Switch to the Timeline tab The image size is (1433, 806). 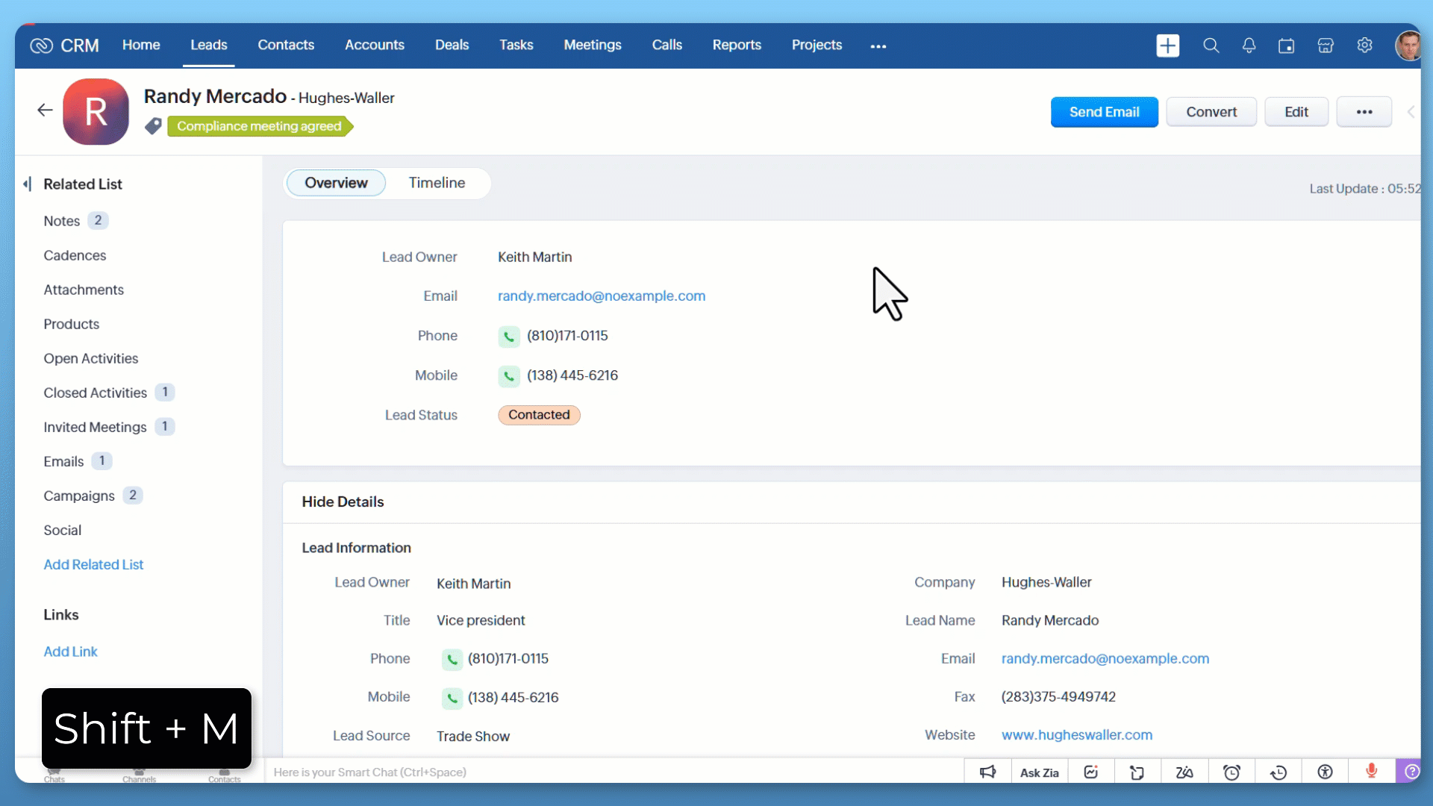[437, 183]
